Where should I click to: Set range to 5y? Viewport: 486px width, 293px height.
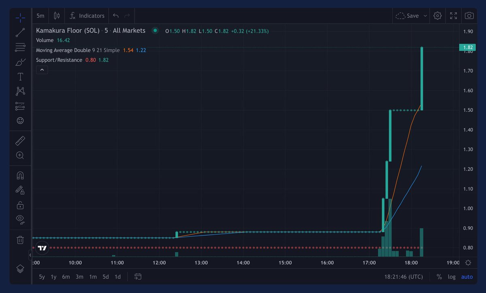[x=42, y=277]
